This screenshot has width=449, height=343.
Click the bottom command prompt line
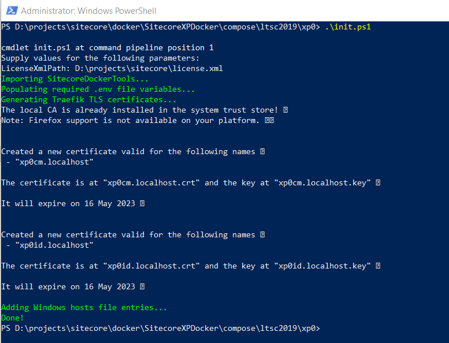pos(160,328)
